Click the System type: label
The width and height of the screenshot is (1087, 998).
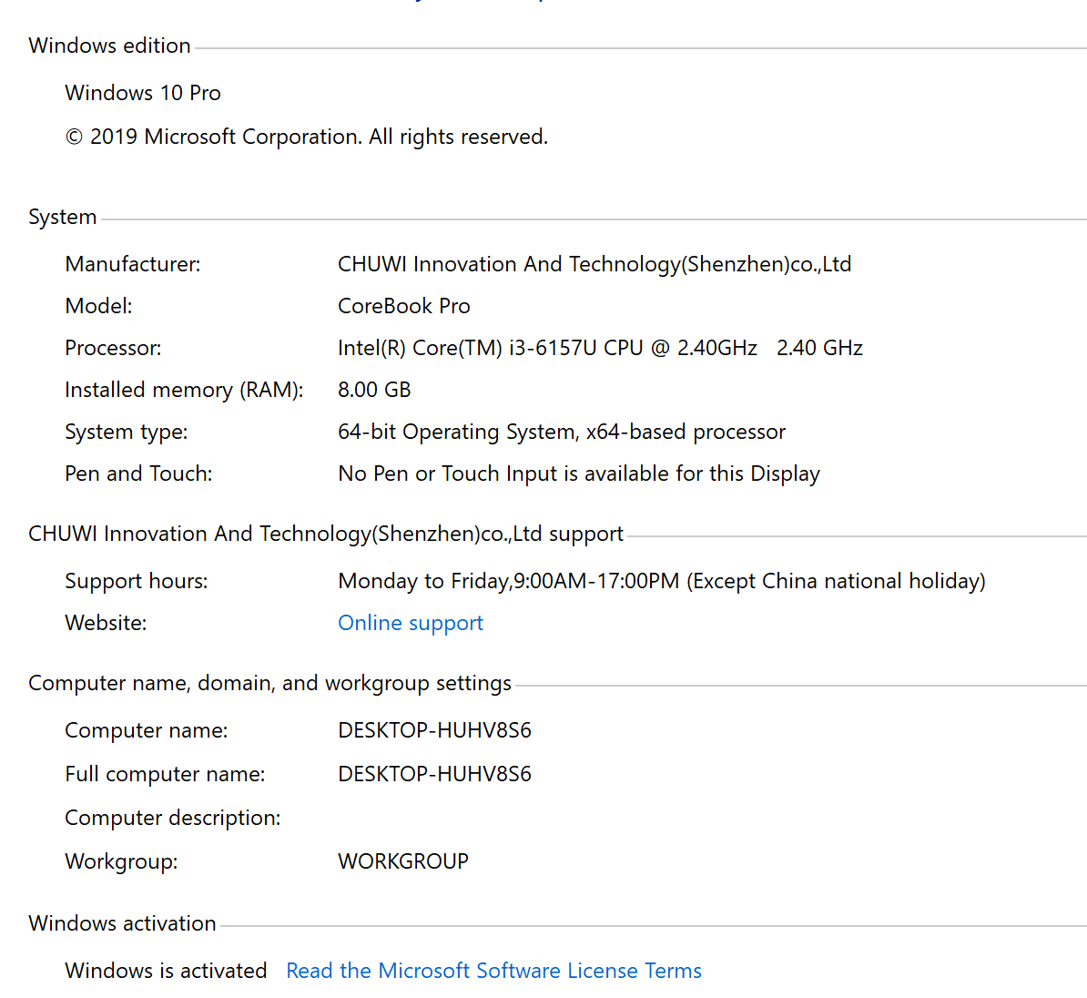127,432
